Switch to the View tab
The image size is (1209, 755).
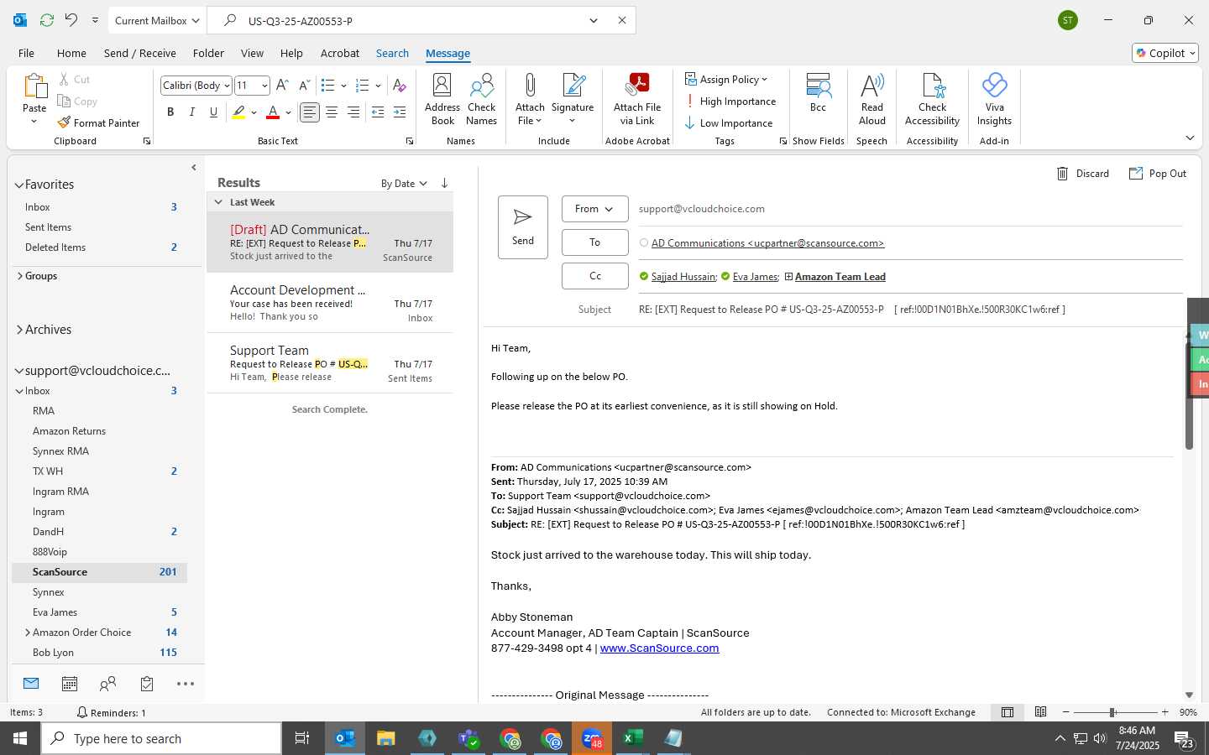point(252,53)
